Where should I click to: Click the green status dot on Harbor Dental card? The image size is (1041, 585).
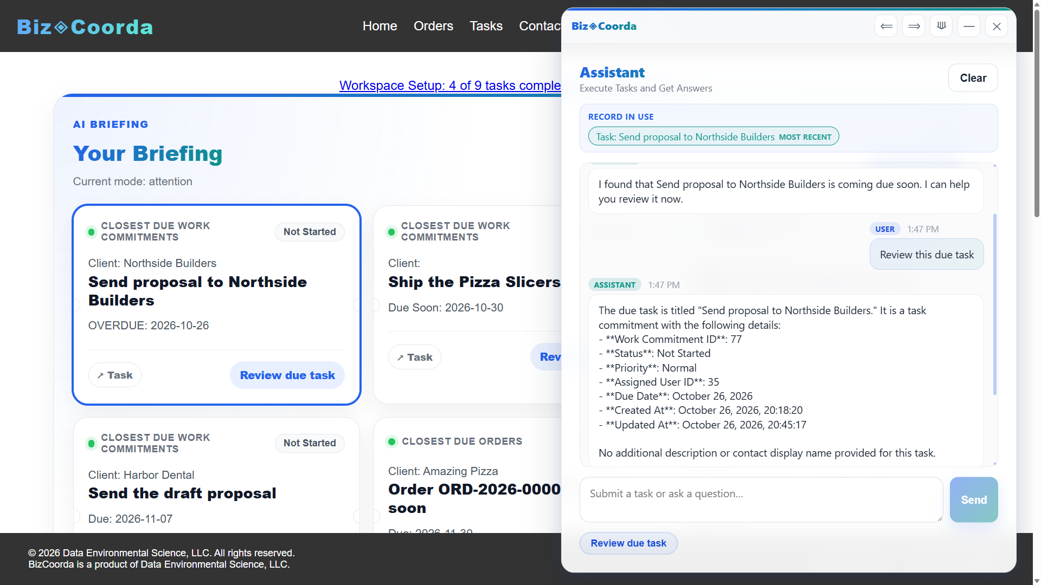(91, 444)
